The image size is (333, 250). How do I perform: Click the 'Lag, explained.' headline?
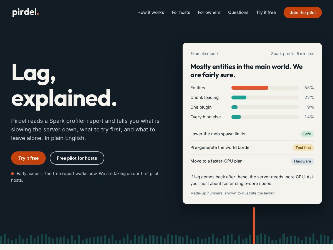coord(64,85)
